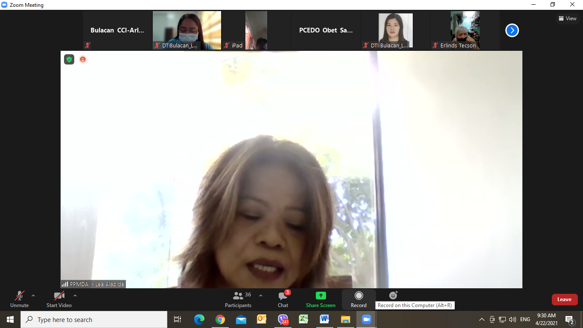Open network settings tray icon
This screenshot has height=328, width=583.
pyautogui.click(x=502, y=319)
